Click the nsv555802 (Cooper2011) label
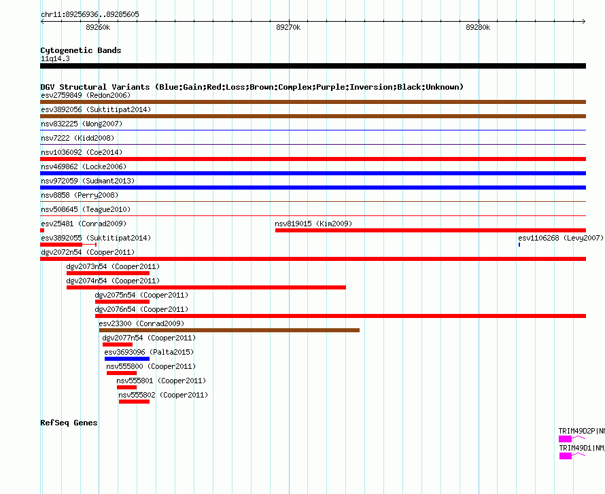 tap(163, 395)
